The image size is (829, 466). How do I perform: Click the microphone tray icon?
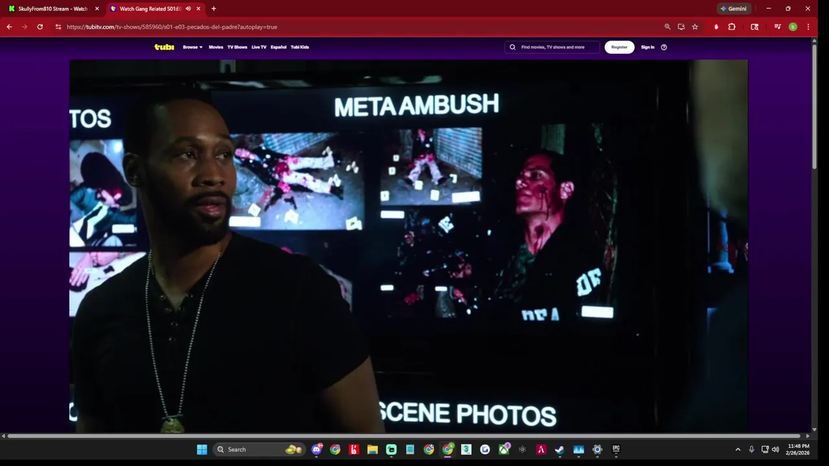point(751,449)
